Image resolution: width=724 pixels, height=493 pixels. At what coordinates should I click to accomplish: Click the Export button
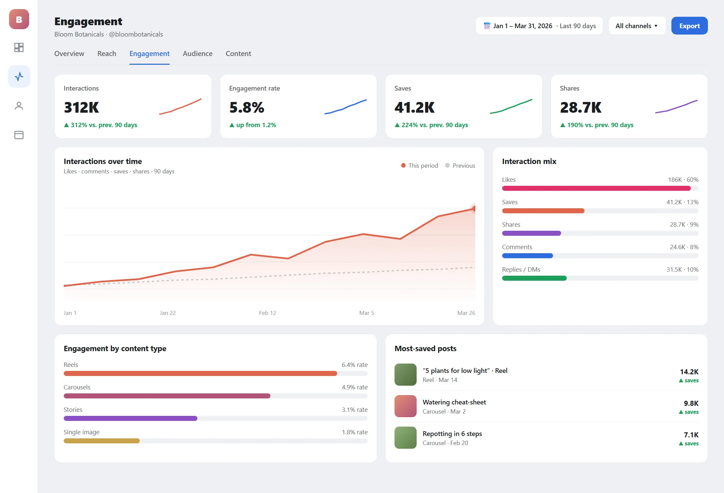click(689, 26)
